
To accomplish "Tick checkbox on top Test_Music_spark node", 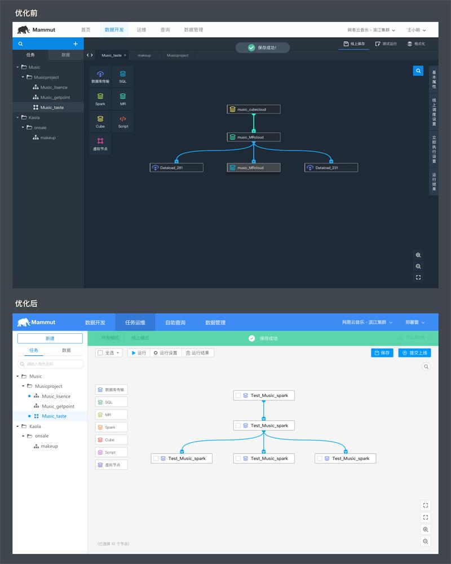I will click(x=238, y=395).
